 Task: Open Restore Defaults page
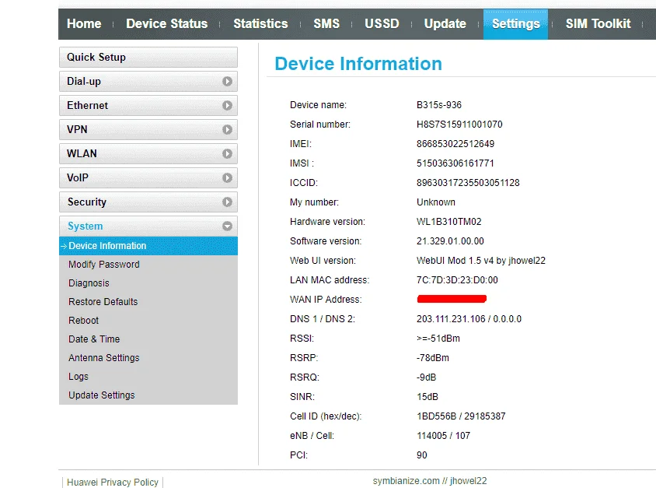click(x=103, y=302)
